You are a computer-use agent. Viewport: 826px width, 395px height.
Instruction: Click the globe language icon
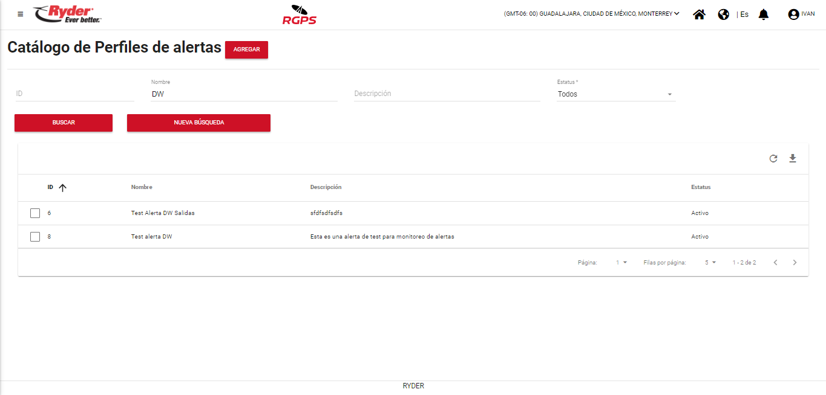(x=723, y=14)
